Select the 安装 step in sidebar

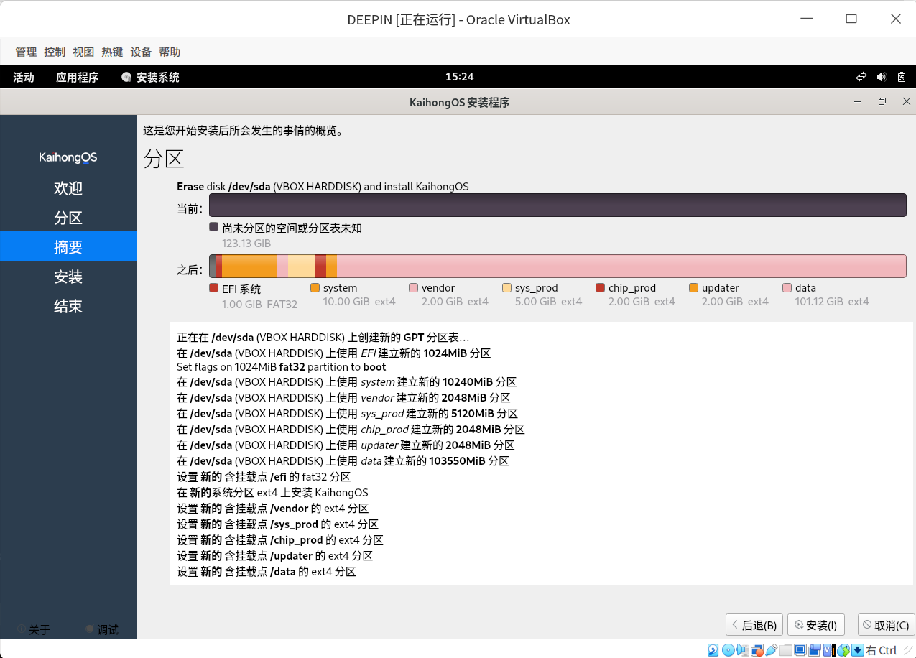click(68, 277)
